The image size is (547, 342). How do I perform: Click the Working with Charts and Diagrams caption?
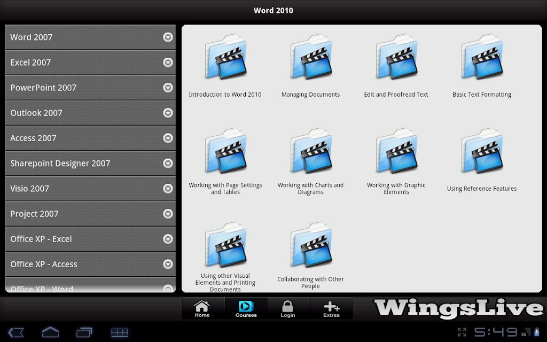[x=310, y=189]
